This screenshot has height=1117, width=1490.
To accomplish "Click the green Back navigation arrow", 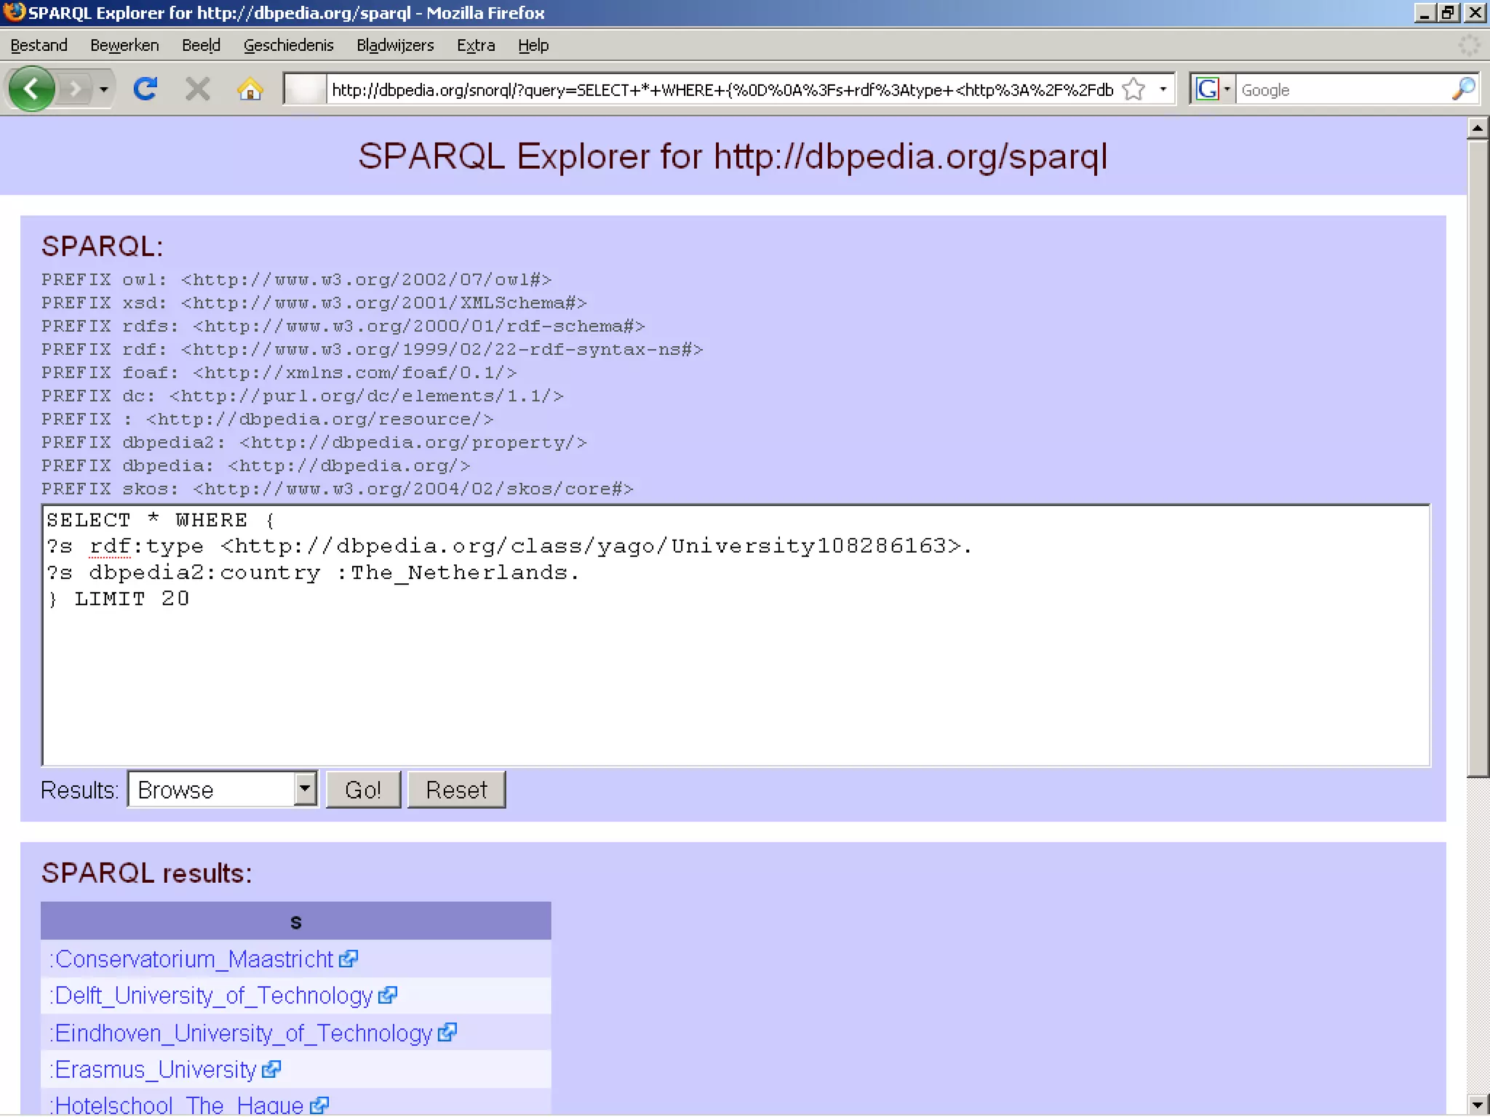I will tap(31, 89).
